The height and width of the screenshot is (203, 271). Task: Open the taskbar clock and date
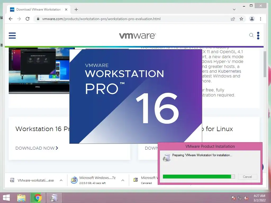[x=259, y=198]
